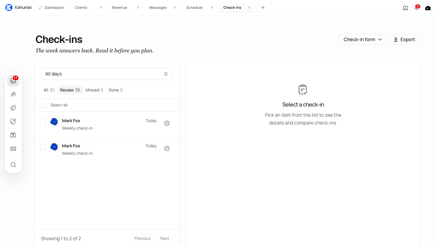436x245 pixels.
Task: Go to the Messages tab
Action: (158, 7)
